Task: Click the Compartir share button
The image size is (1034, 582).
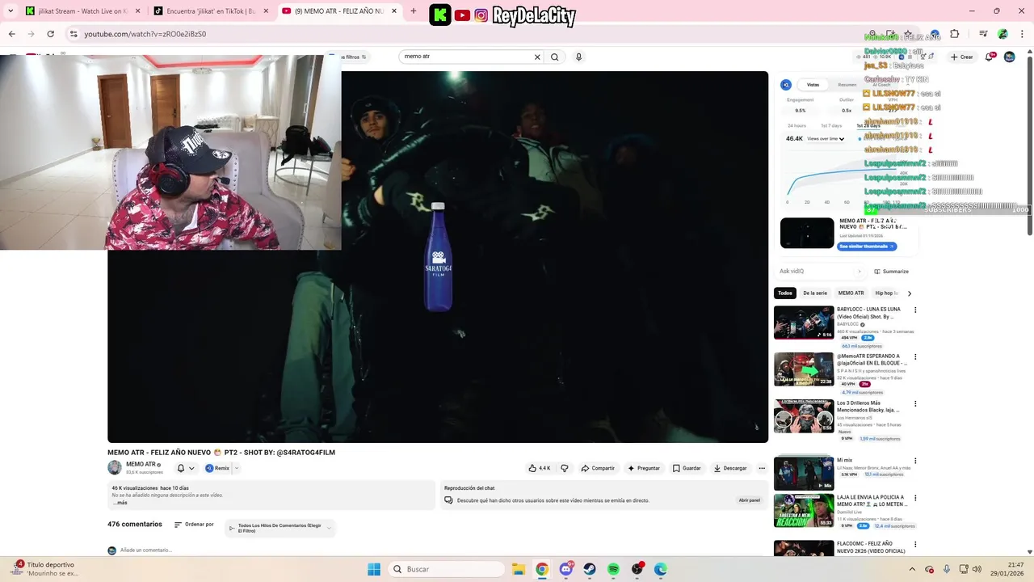Action: pyautogui.click(x=598, y=468)
